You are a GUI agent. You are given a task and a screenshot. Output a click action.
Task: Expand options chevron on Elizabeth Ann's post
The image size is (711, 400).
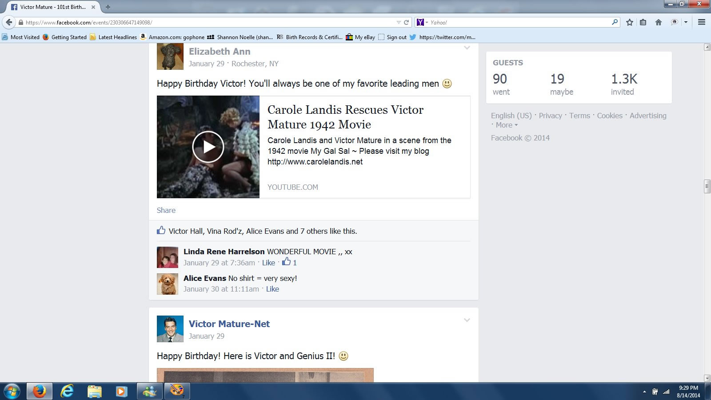pos(467,48)
